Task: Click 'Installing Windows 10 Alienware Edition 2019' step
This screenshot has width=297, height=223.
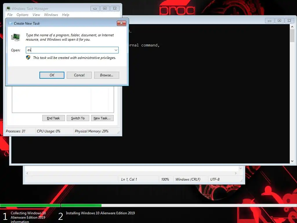Action: [100, 213]
